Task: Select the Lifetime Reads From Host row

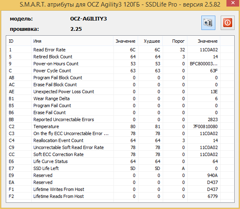Action: (120, 196)
